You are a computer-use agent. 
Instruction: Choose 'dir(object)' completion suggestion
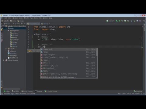click(x=68, y=68)
